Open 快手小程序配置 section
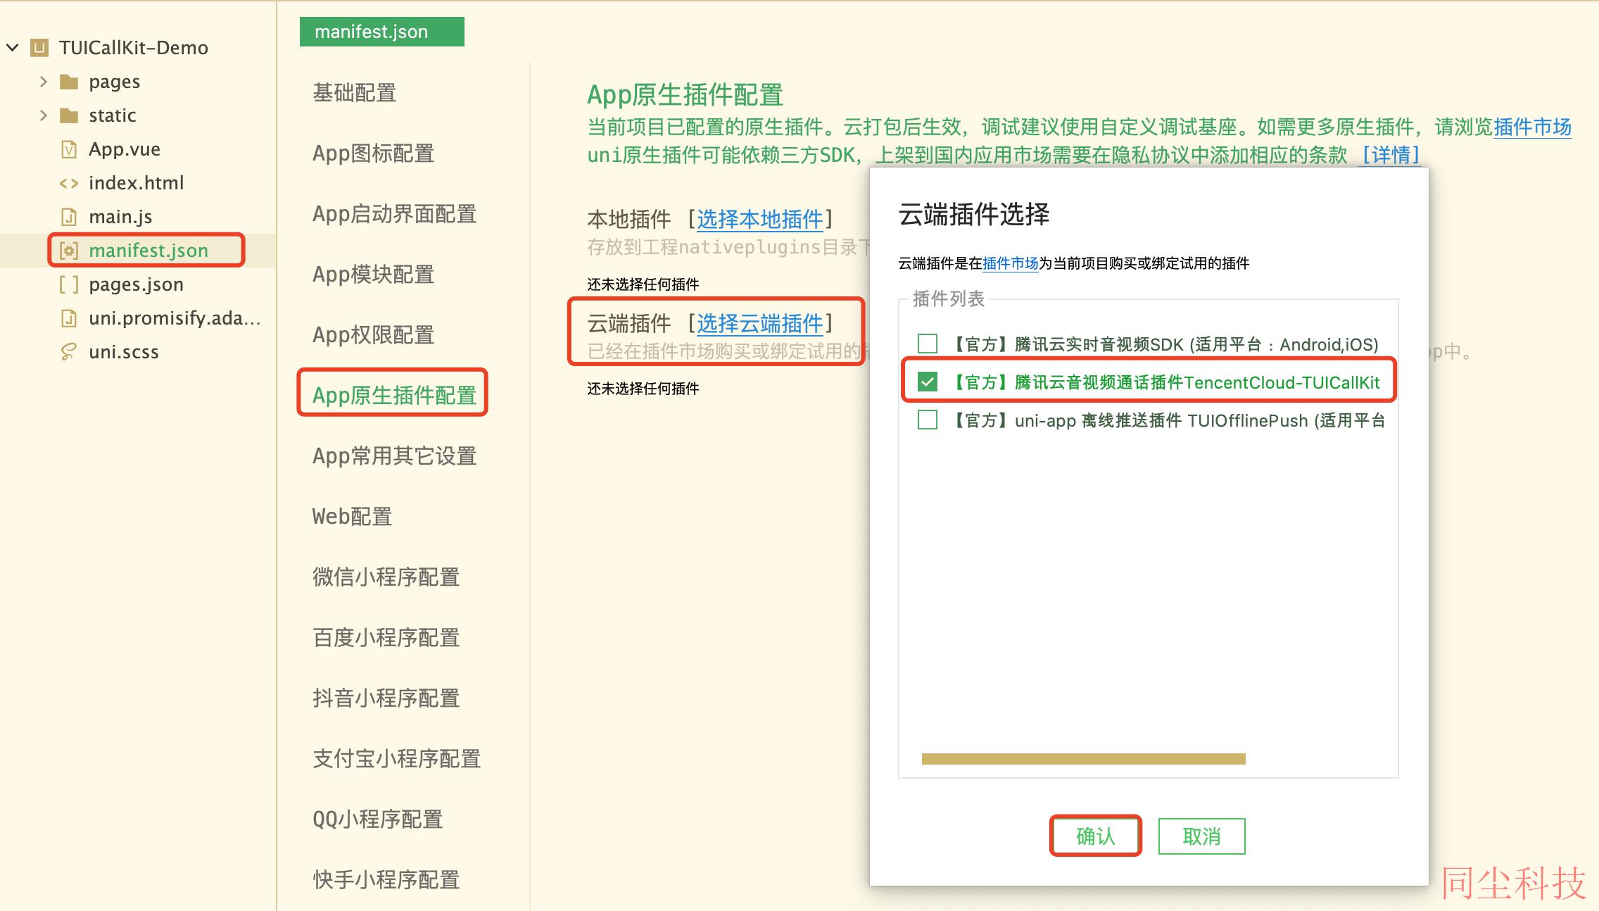 point(386,880)
